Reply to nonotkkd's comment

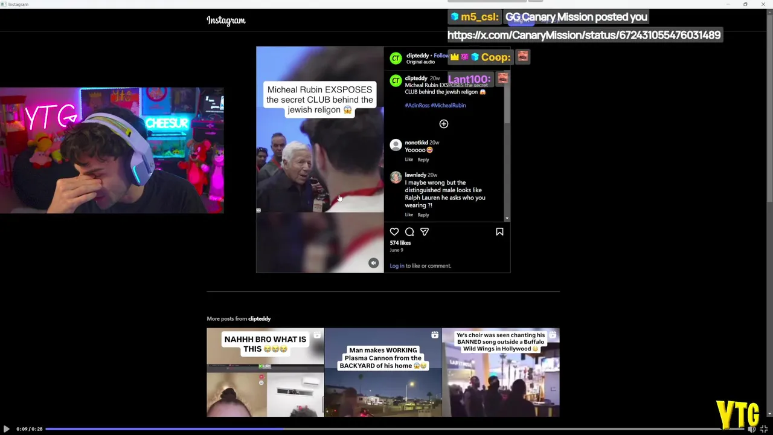(423, 159)
